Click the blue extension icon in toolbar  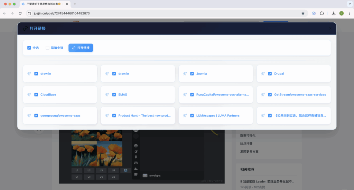point(314,13)
